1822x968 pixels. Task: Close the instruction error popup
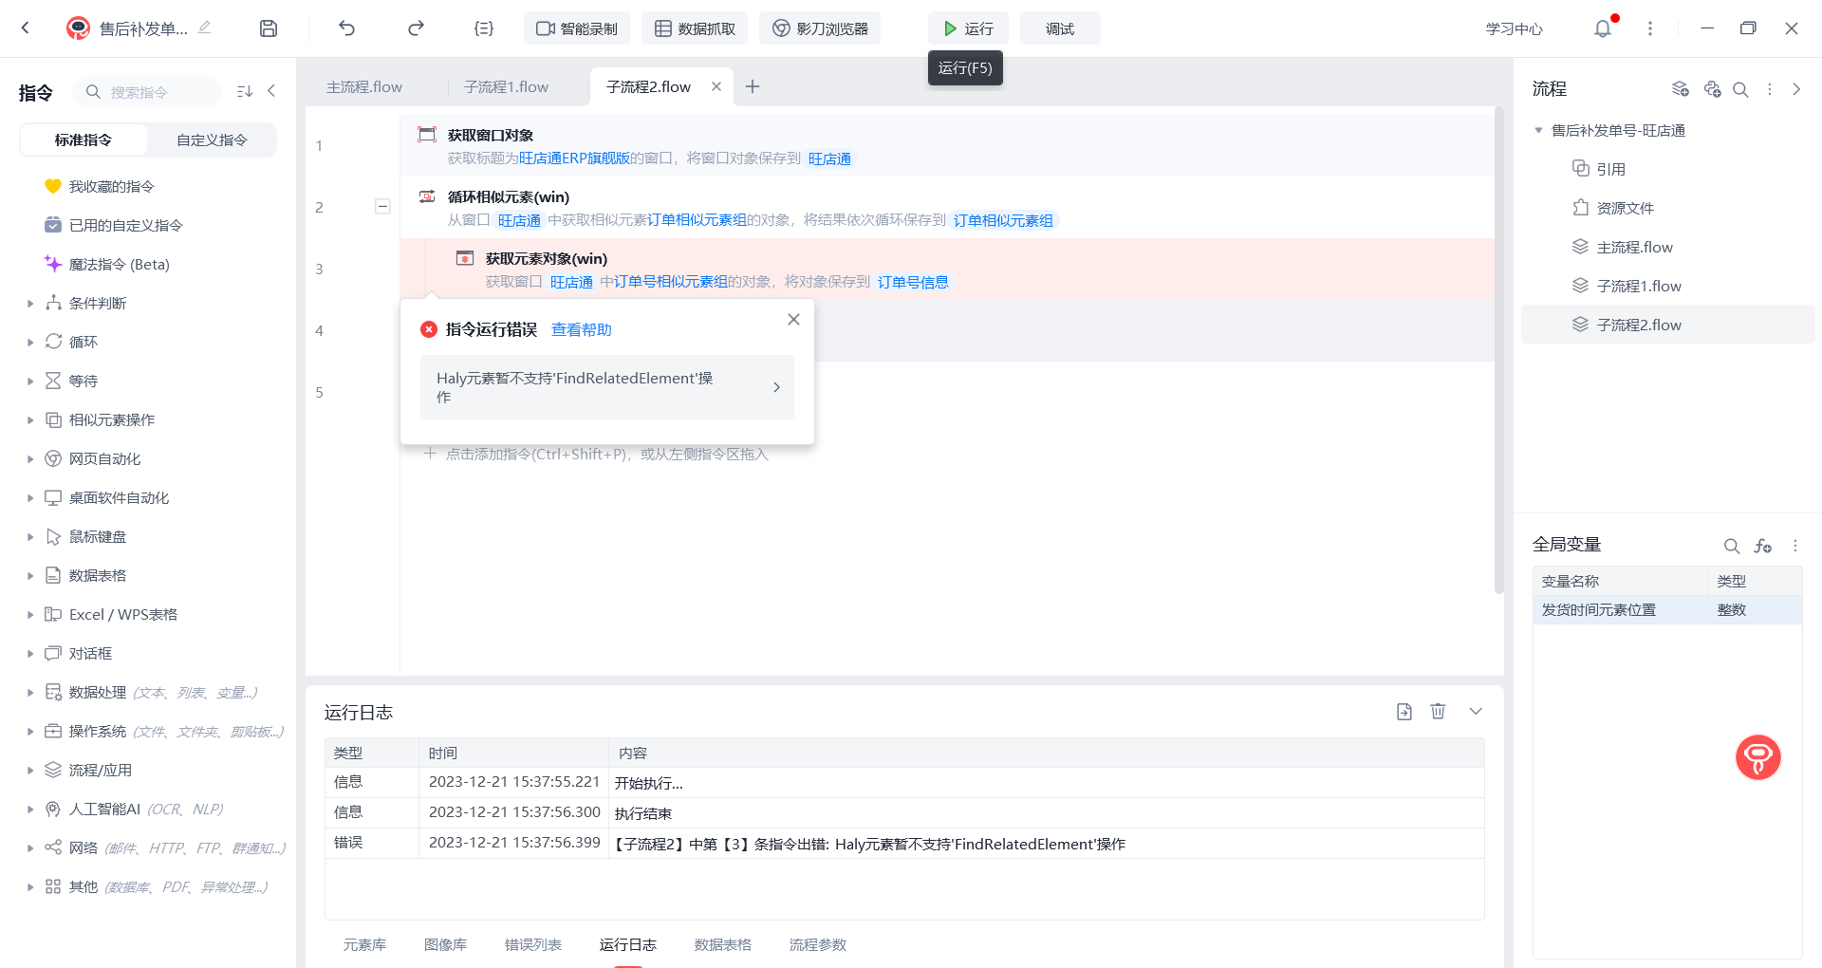[793, 320]
